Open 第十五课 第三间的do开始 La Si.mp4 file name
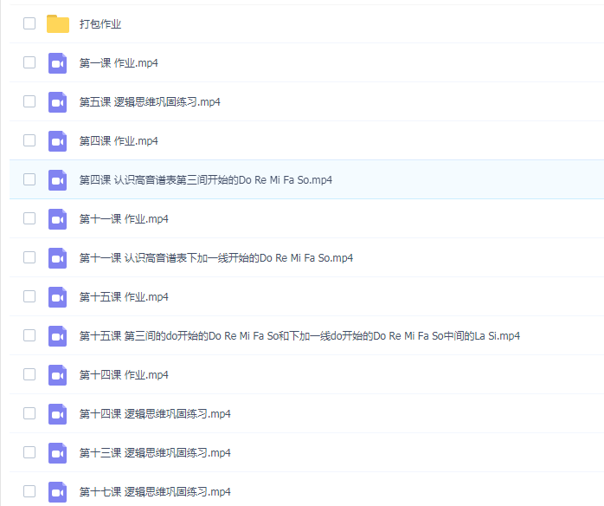 click(x=299, y=335)
